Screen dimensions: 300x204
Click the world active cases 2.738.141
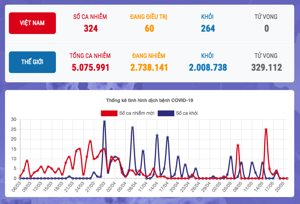149,68
